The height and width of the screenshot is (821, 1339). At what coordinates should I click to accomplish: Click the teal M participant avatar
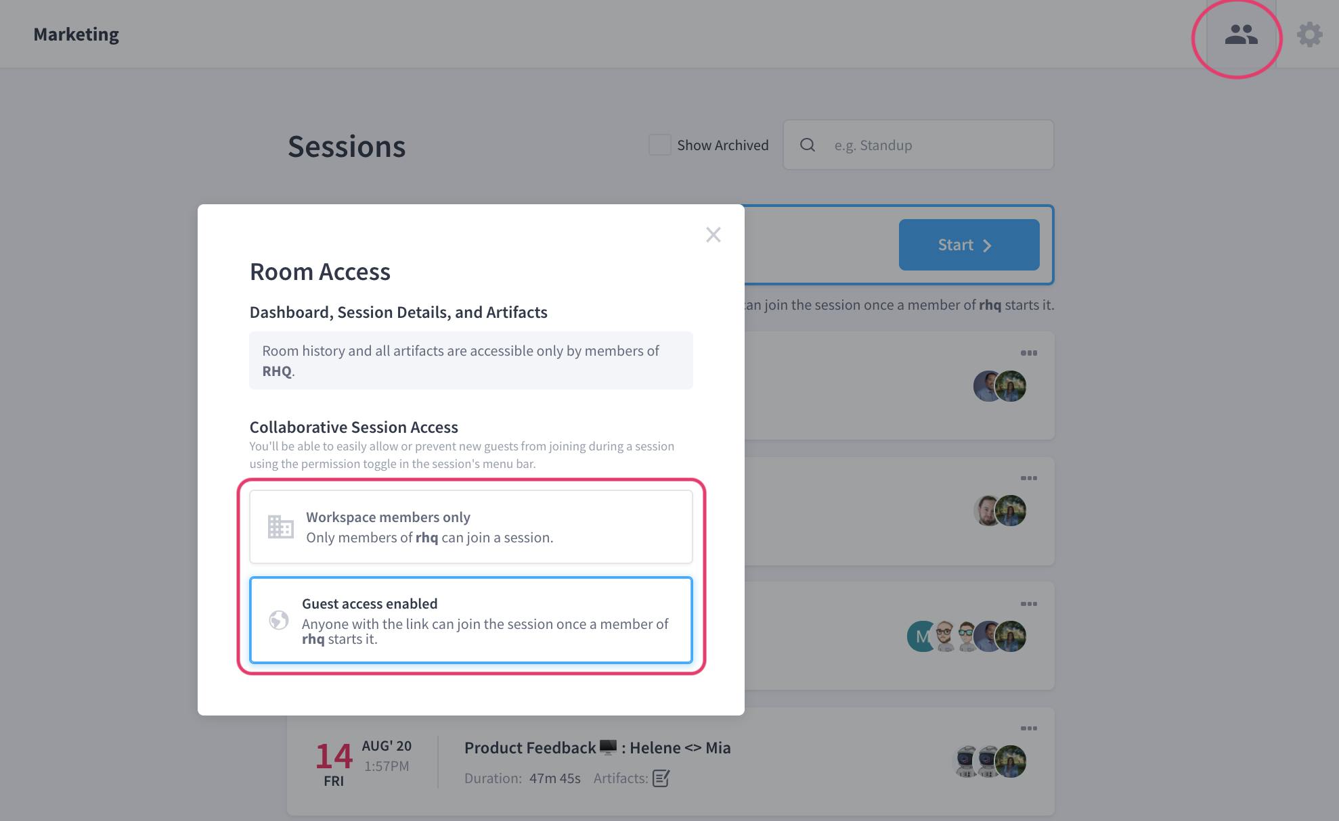click(x=921, y=636)
